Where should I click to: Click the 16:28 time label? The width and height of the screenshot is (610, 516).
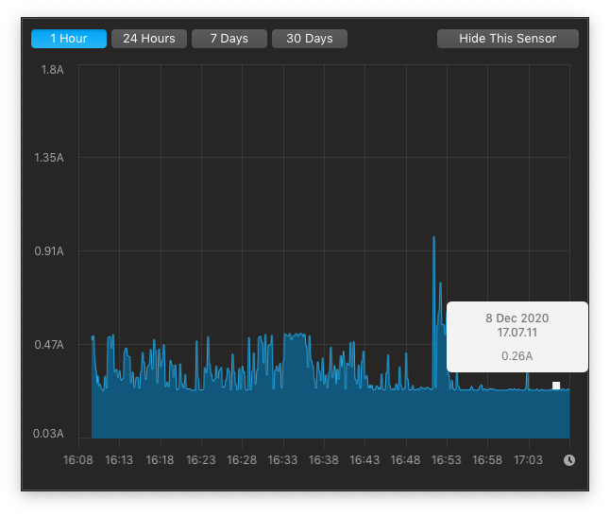coord(242,460)
